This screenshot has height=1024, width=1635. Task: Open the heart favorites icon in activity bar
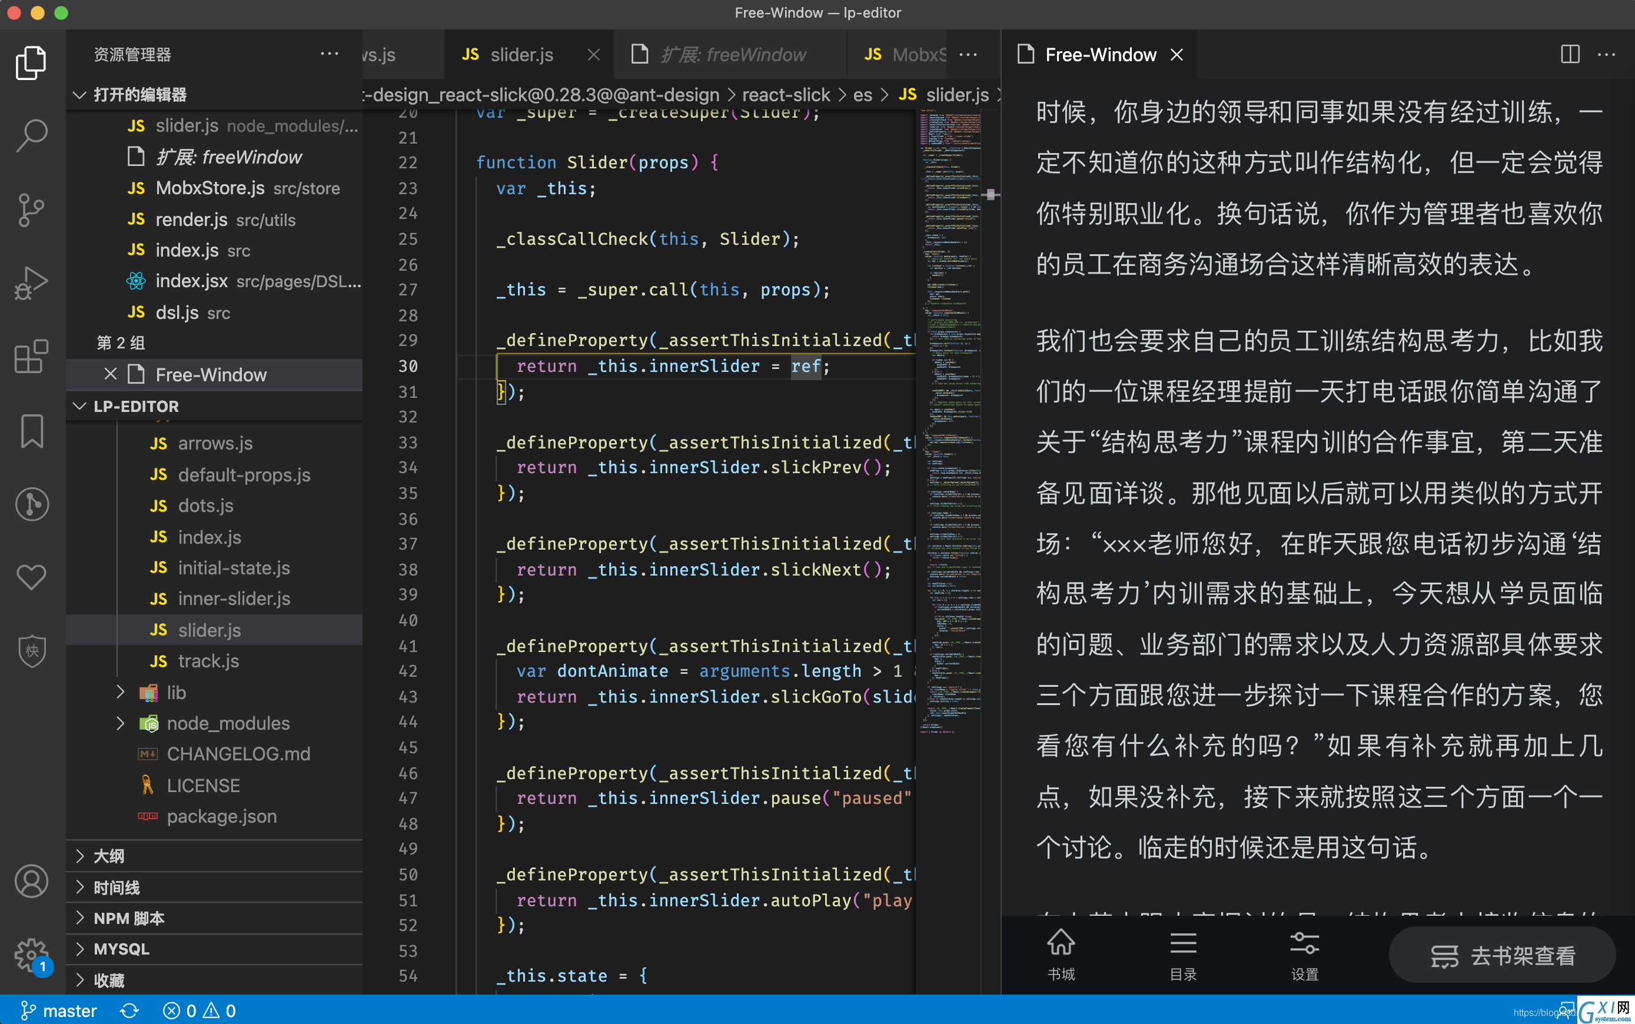pos(31,577)
